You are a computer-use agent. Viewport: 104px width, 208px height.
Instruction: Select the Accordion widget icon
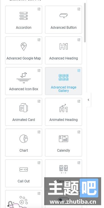coord(24,16)
